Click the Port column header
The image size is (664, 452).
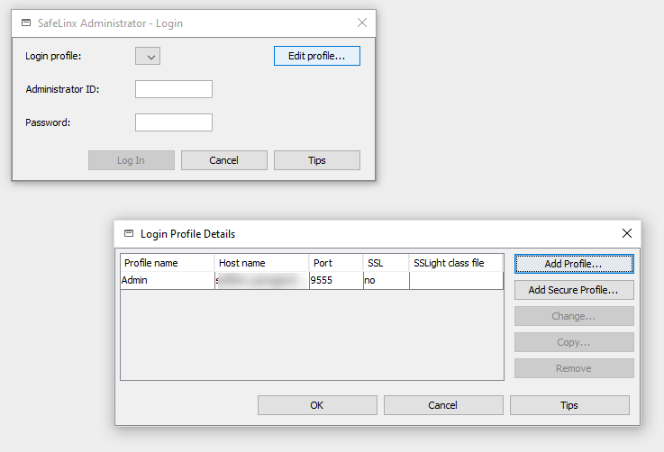[334, 263]
